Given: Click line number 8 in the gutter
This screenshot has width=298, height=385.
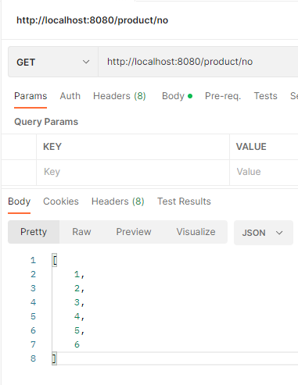Looking at the screenshot, I should 33,358.
